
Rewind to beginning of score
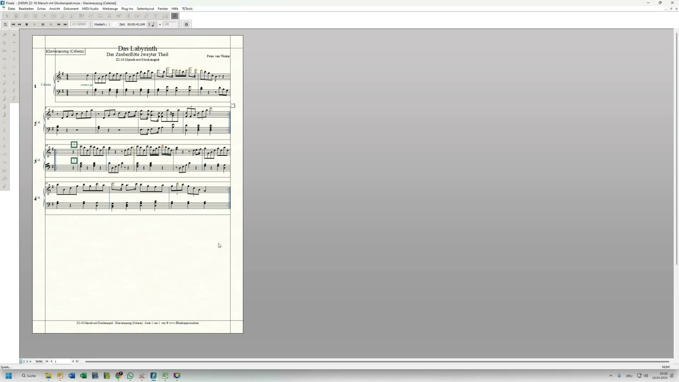[x=13, y=24]
